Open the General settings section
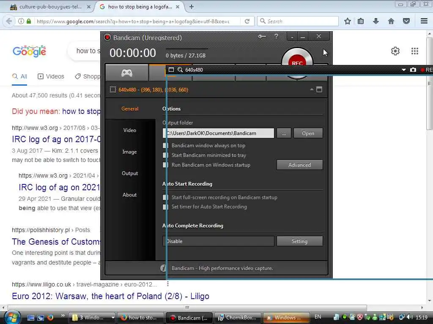The image size is (433, 324). pyautogui.click(x=130, y=109)
